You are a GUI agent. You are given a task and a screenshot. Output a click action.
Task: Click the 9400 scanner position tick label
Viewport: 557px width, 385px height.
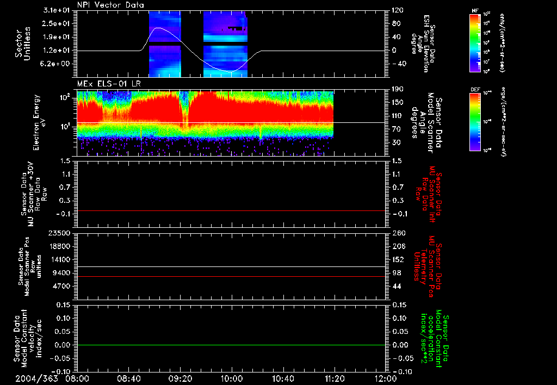62,273
